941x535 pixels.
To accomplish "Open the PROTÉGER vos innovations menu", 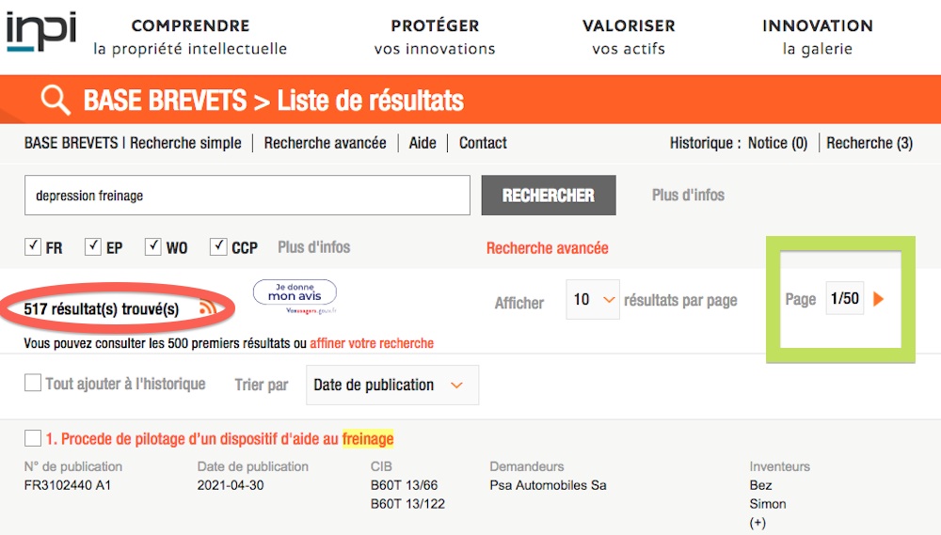I will coord(435,37).
